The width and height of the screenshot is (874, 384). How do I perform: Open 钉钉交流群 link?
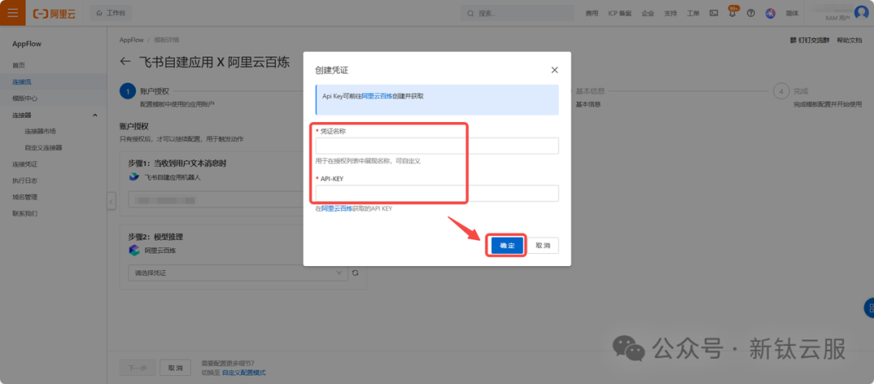(x=810, y=40)
